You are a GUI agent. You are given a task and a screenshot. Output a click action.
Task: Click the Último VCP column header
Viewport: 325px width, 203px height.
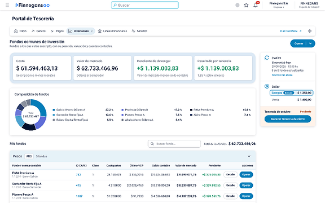click(x=137, y=166)
